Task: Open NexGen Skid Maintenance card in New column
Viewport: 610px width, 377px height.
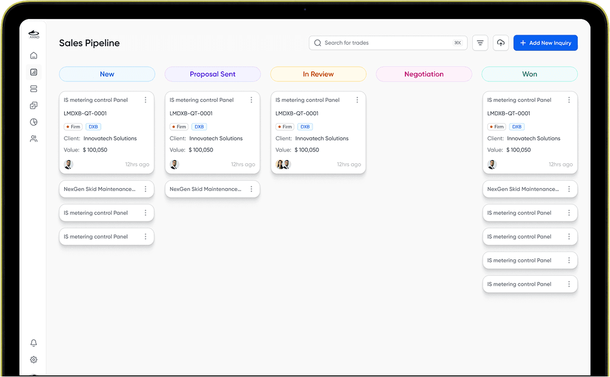Action: pos(106,189)
